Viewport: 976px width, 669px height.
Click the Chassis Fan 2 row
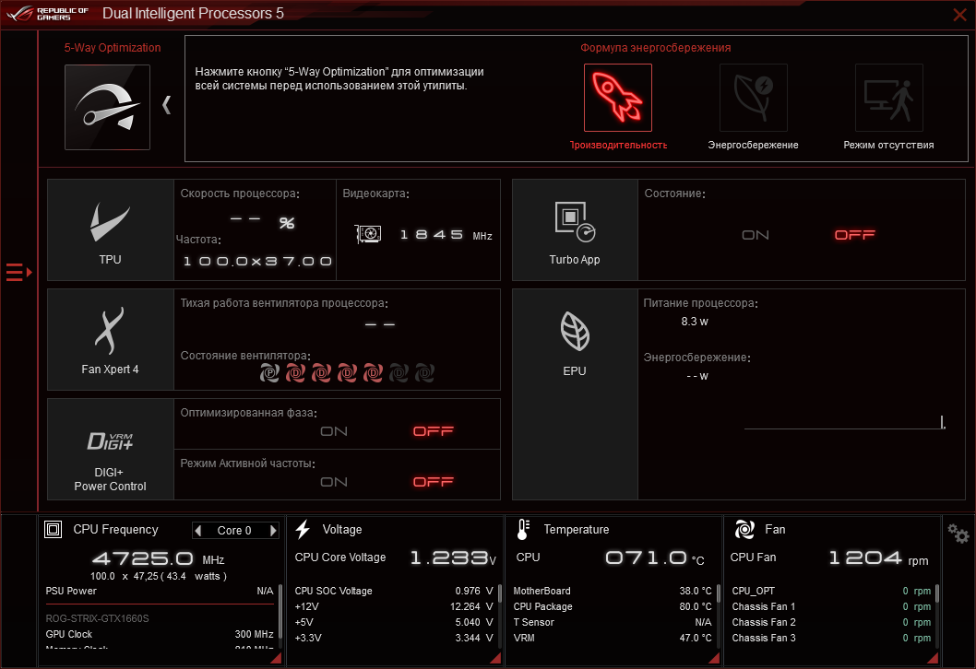click(x=831, y=622)
